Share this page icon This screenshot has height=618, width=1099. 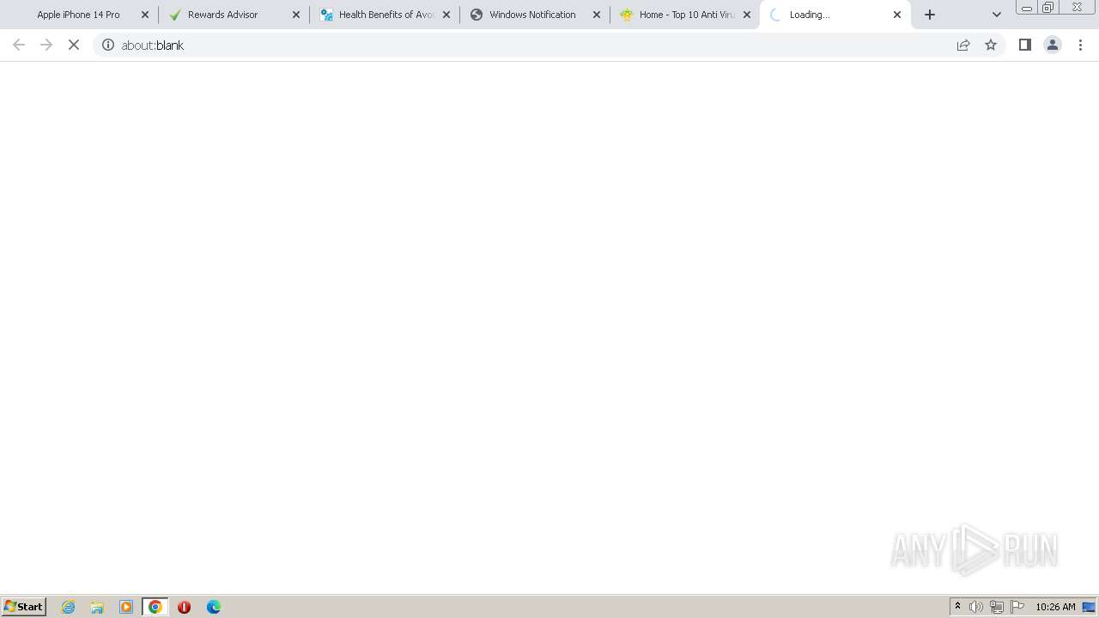coord(963,45)
